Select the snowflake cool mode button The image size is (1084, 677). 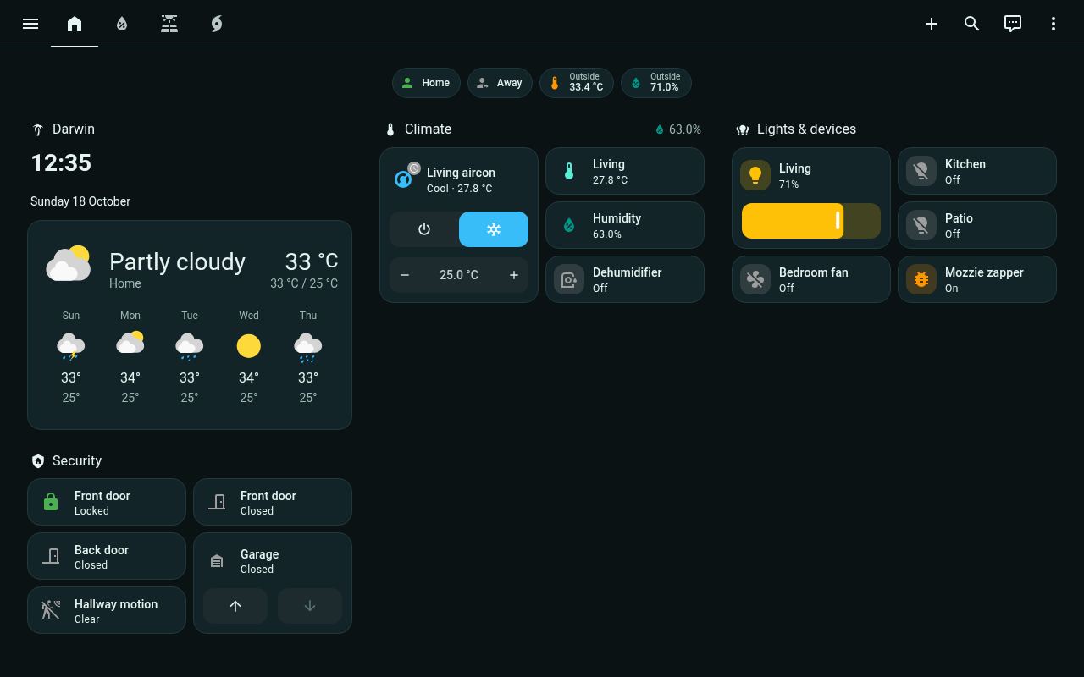(494, 229)
